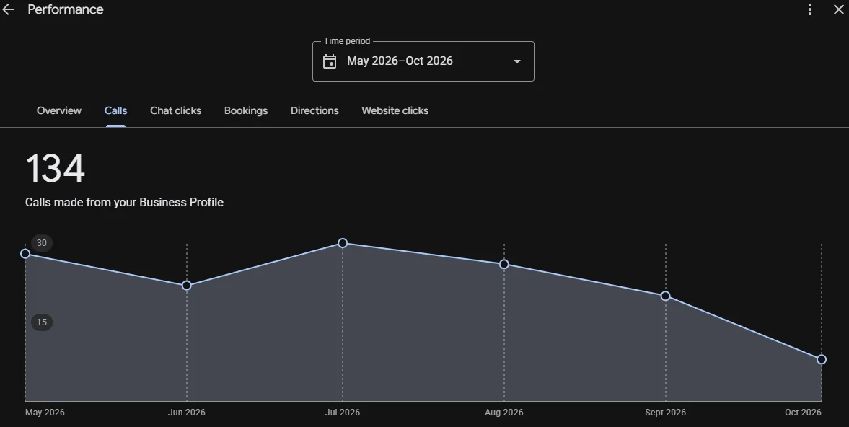Click the Aug 2026 data point

pos(504,264)
